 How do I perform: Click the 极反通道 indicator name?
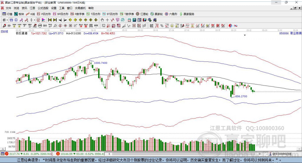tap(22, 33)
